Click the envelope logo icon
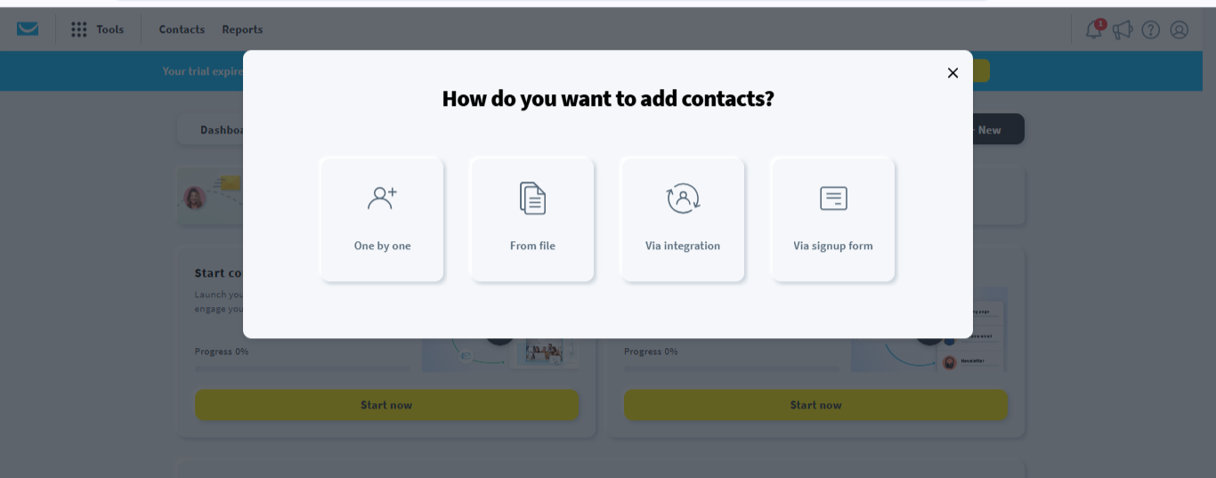Viewport: 1216px width, 478px height. click(x=28, y=29)
